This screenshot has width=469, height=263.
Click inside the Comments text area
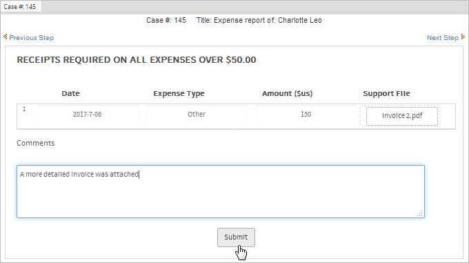click(221, 191)
